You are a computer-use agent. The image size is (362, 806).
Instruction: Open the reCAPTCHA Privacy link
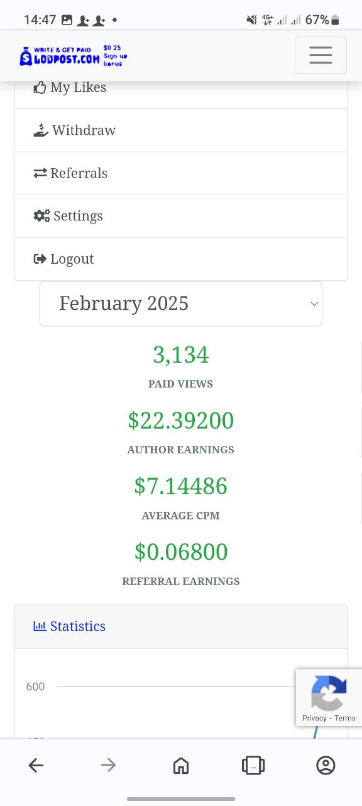click(314, 718)
